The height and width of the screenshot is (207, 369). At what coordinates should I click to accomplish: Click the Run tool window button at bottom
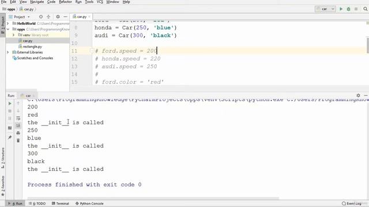[16, 204]
